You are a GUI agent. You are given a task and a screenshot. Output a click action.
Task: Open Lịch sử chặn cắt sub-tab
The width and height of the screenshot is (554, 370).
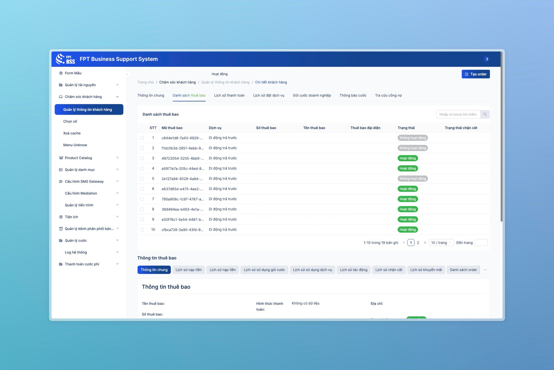[x=389, y=270]
